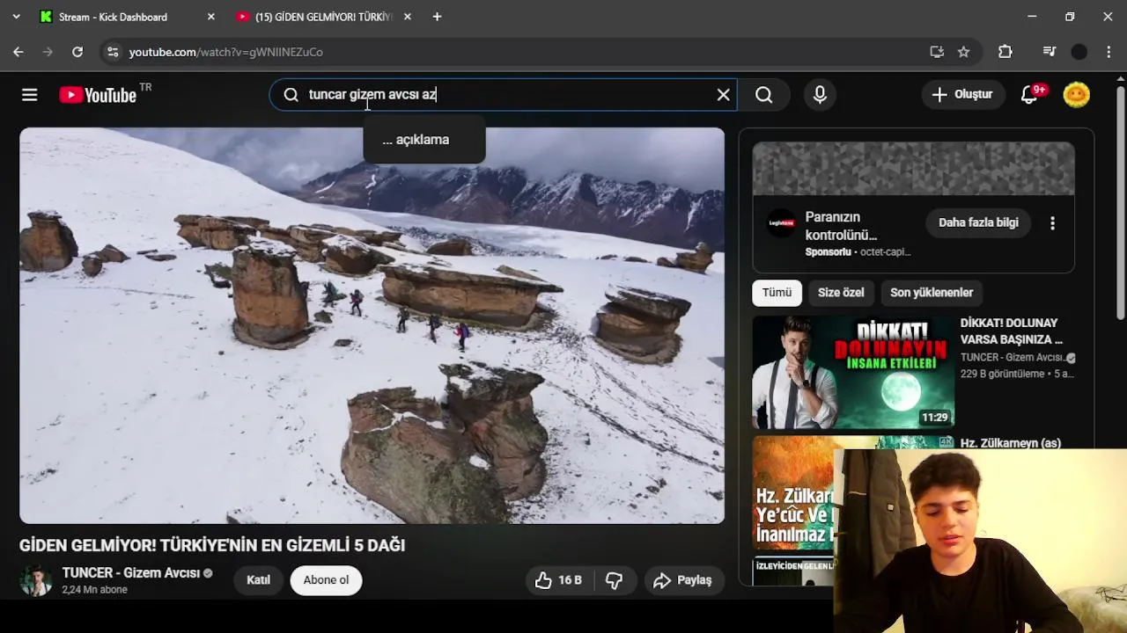Click the URL address bar text

pos(226,52)
